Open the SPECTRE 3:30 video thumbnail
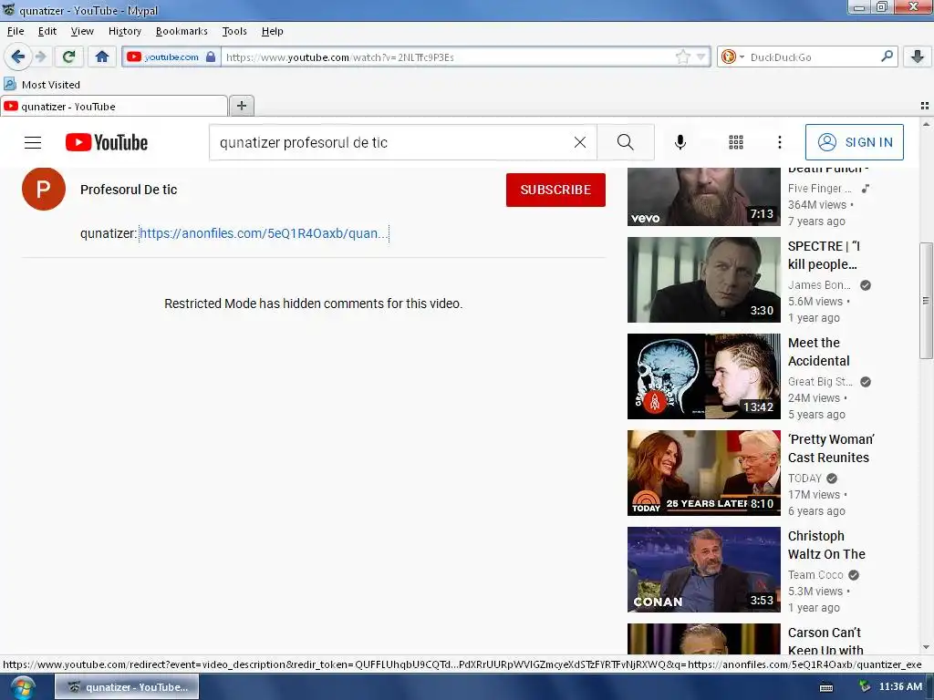The height and width of the screenshot is (700, 934). (703, 280)
